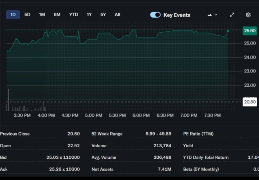
Task: Select the All time range
Action: pos(117,15)
